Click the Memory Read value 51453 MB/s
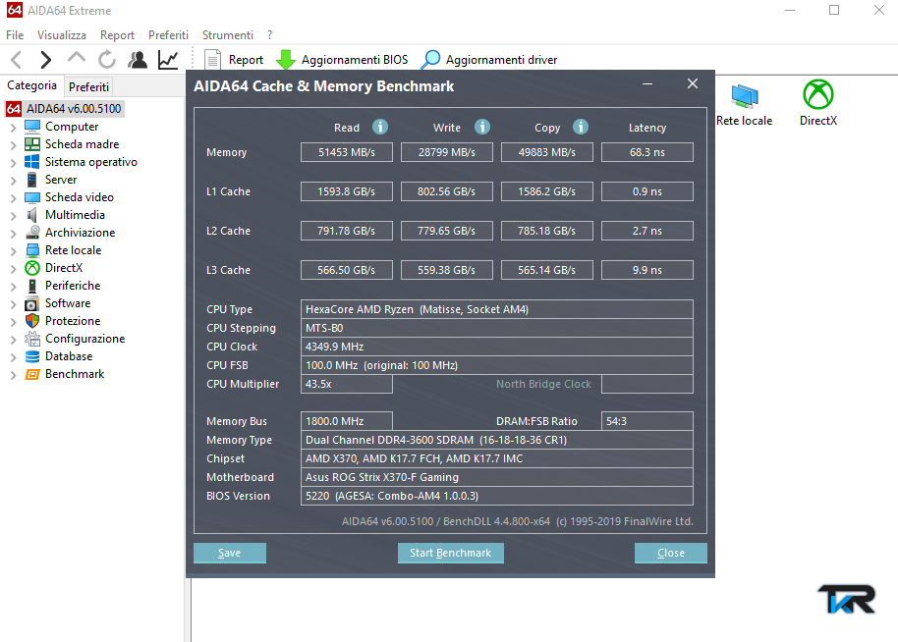The height and width of the screenshot is (642, 898). 347,152
